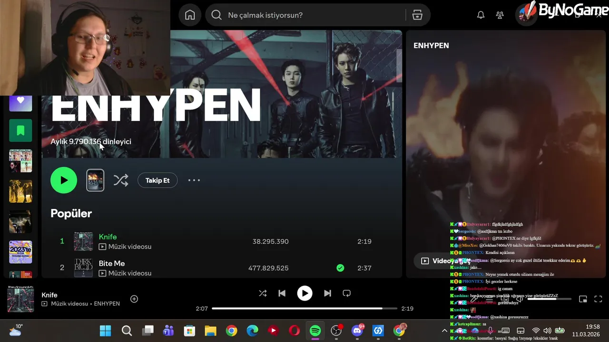Enter full screen mode in player

(599, 299)
